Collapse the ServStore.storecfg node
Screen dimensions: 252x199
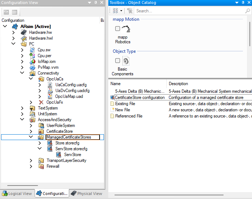click(39, 148)
